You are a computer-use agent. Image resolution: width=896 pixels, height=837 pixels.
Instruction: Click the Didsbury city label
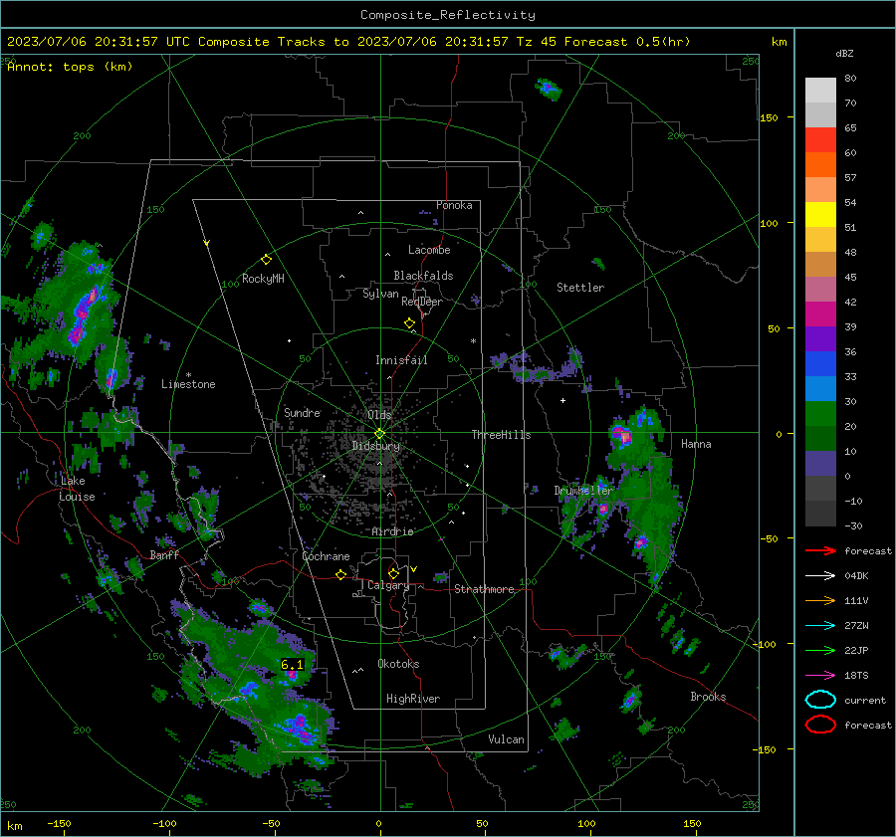point(375,446)
